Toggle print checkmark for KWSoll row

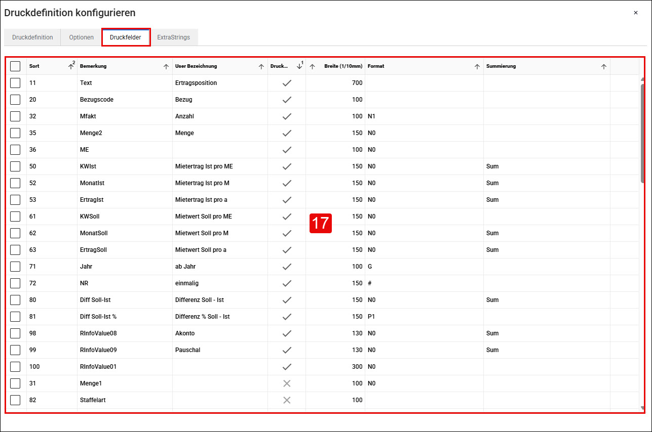(x=287, y=217)
